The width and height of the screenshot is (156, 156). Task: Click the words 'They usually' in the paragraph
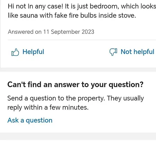pos(125,98)
